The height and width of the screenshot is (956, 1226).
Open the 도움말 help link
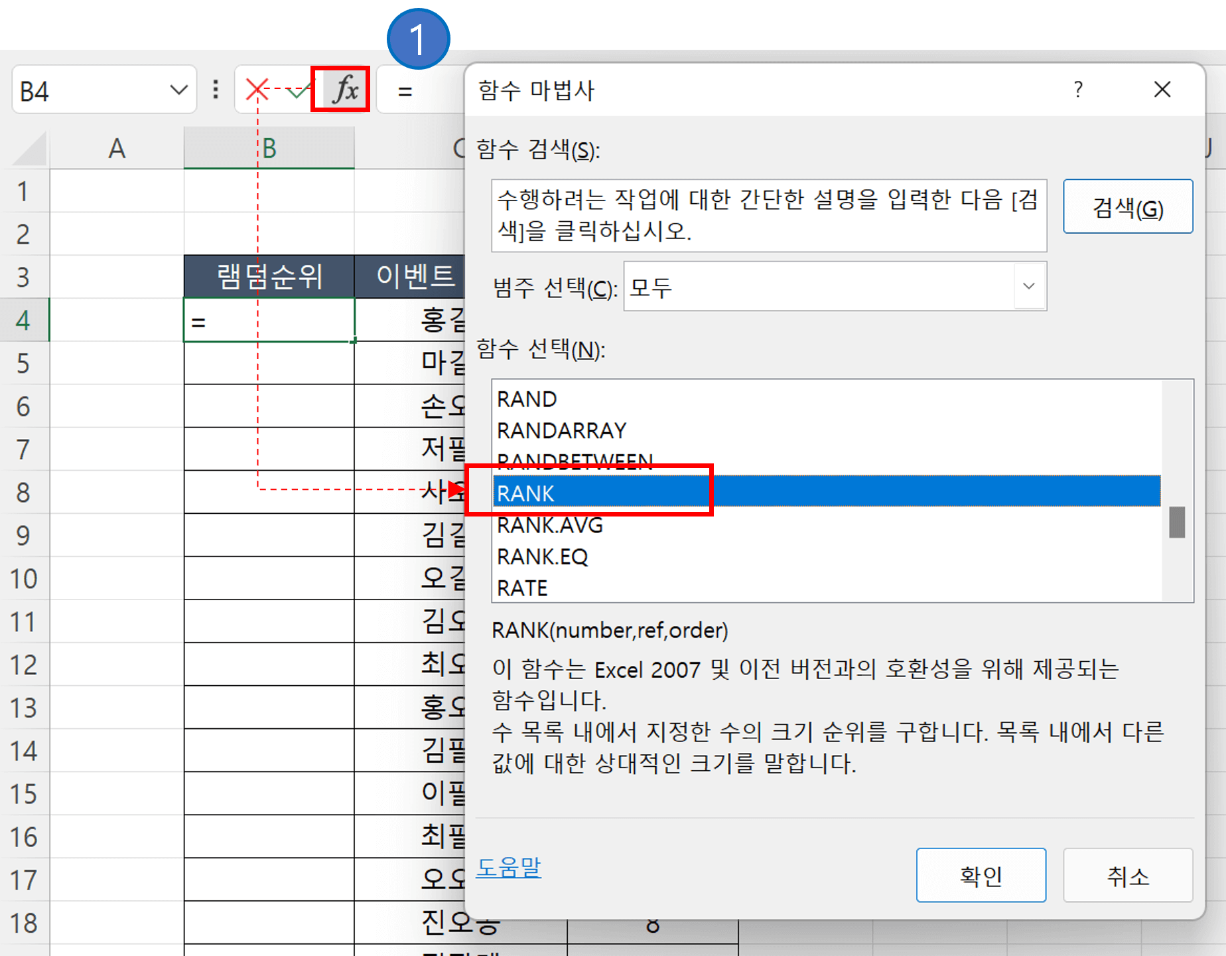tap(508, 868)
